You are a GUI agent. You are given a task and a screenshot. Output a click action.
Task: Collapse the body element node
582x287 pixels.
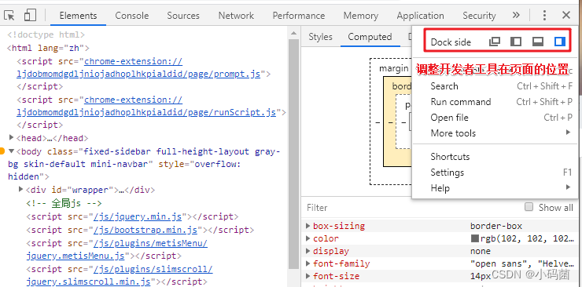click(x=12, y=151)
